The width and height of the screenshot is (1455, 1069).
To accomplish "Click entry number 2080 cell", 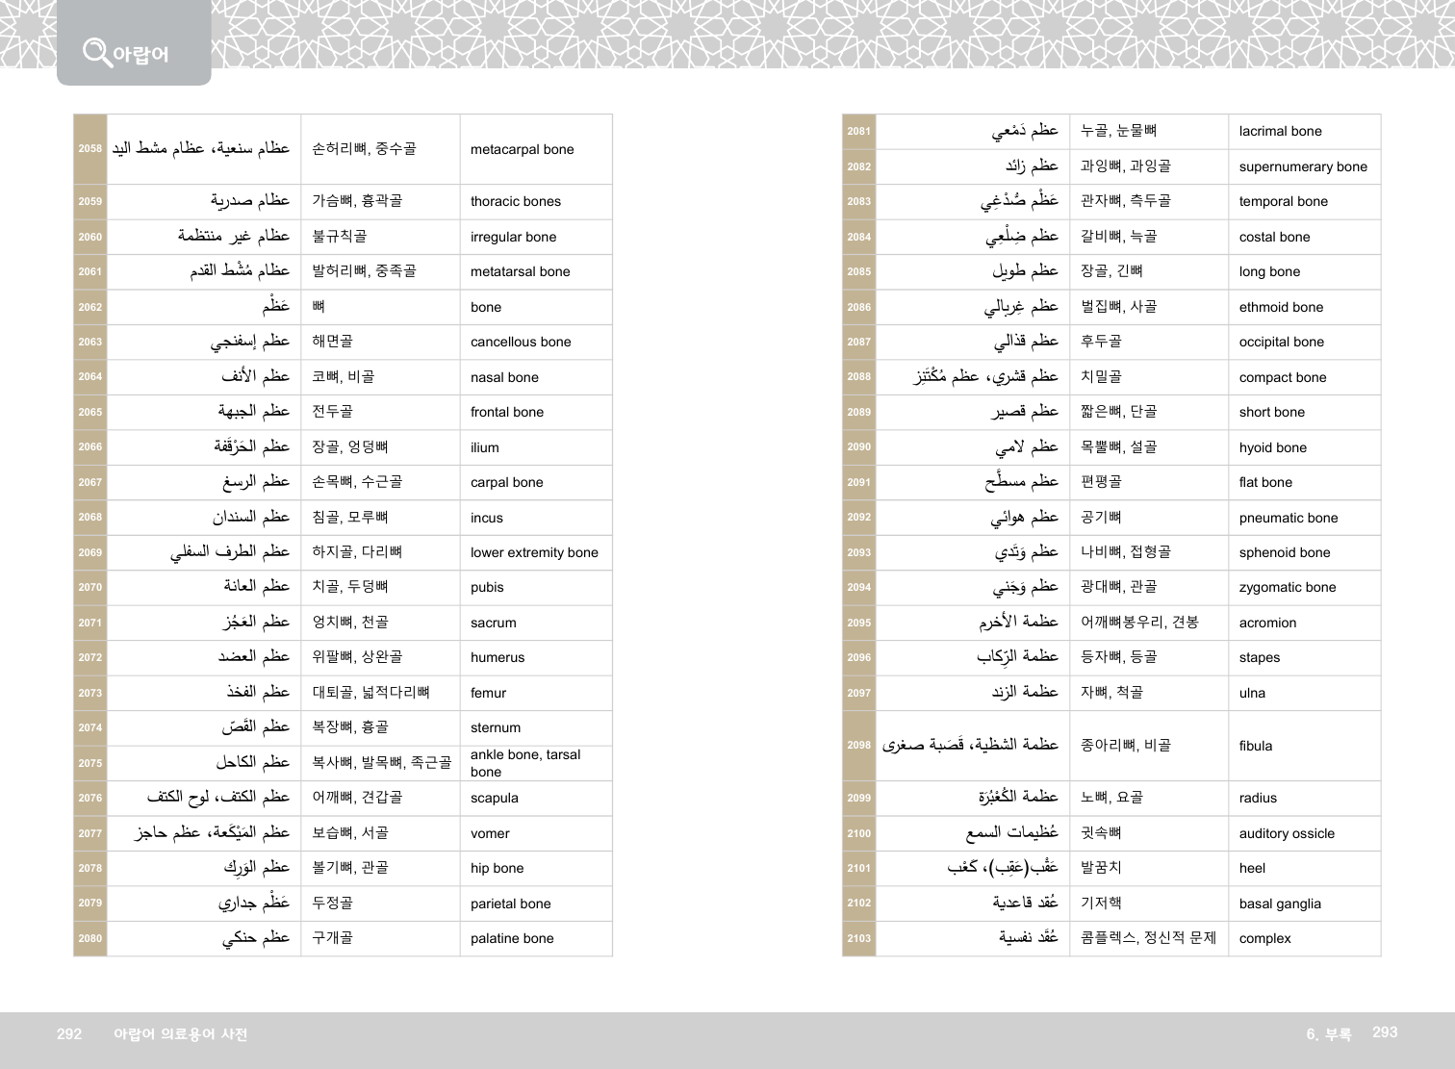I will click(x=90, y=938).
